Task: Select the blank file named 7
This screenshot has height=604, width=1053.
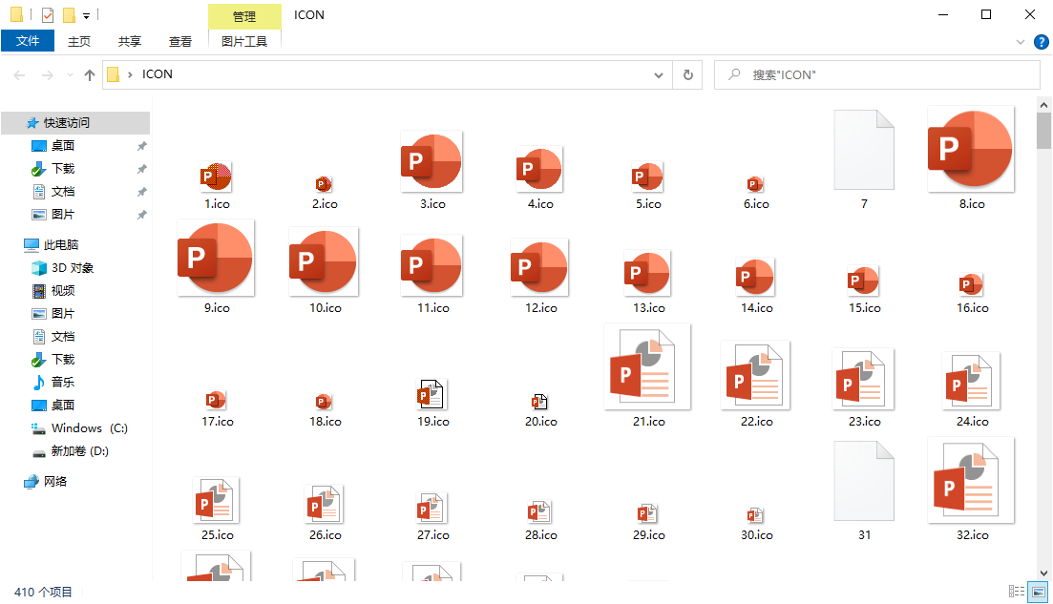Action: pos(864,150)
